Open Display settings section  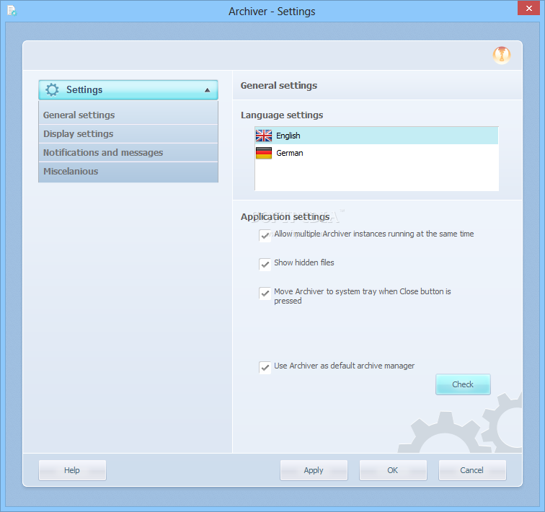(x=128, y=134)
